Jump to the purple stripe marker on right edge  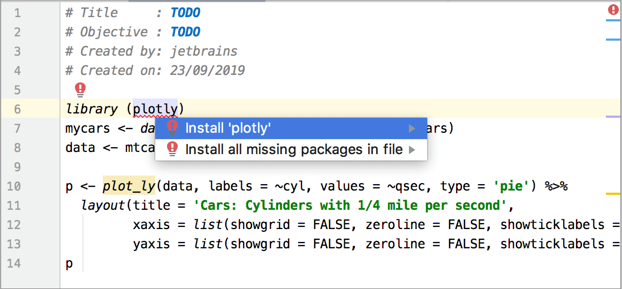coord(613,116)
